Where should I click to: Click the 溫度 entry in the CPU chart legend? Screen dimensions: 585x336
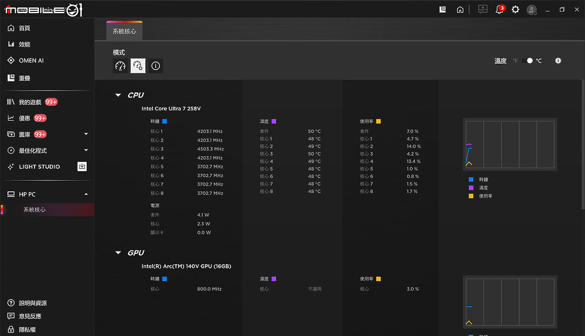[479, 188]
